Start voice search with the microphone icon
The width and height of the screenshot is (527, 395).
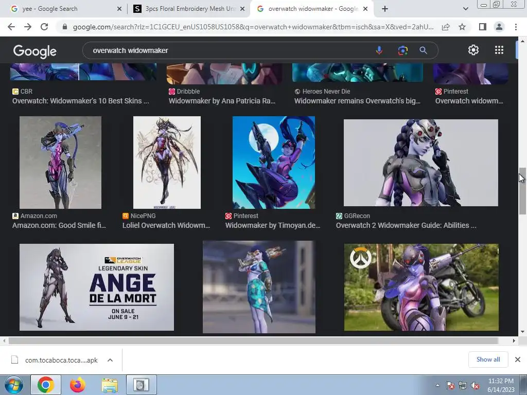tap(379, 50)
